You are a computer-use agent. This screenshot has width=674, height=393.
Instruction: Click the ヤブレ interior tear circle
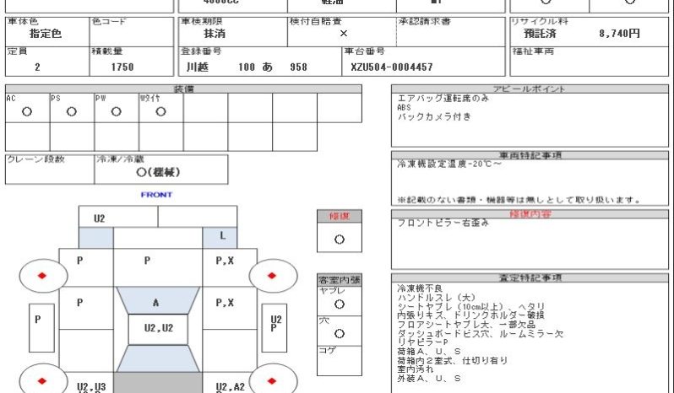340,304
